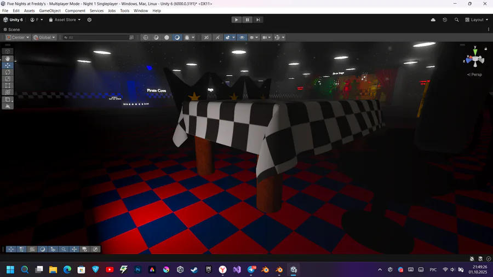The height and width of the screenshot is (277, 493).
Task: Open the Asset Store dropdown
Action: click(x=65, y=20)
